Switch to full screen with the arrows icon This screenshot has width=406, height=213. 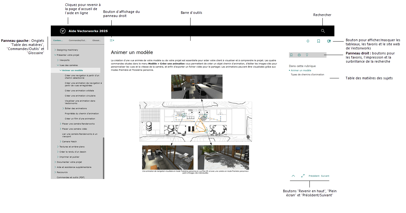[303, 176]
